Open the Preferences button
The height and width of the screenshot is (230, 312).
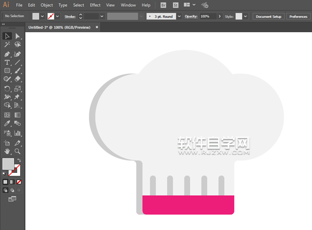click(x=298, y=17)
